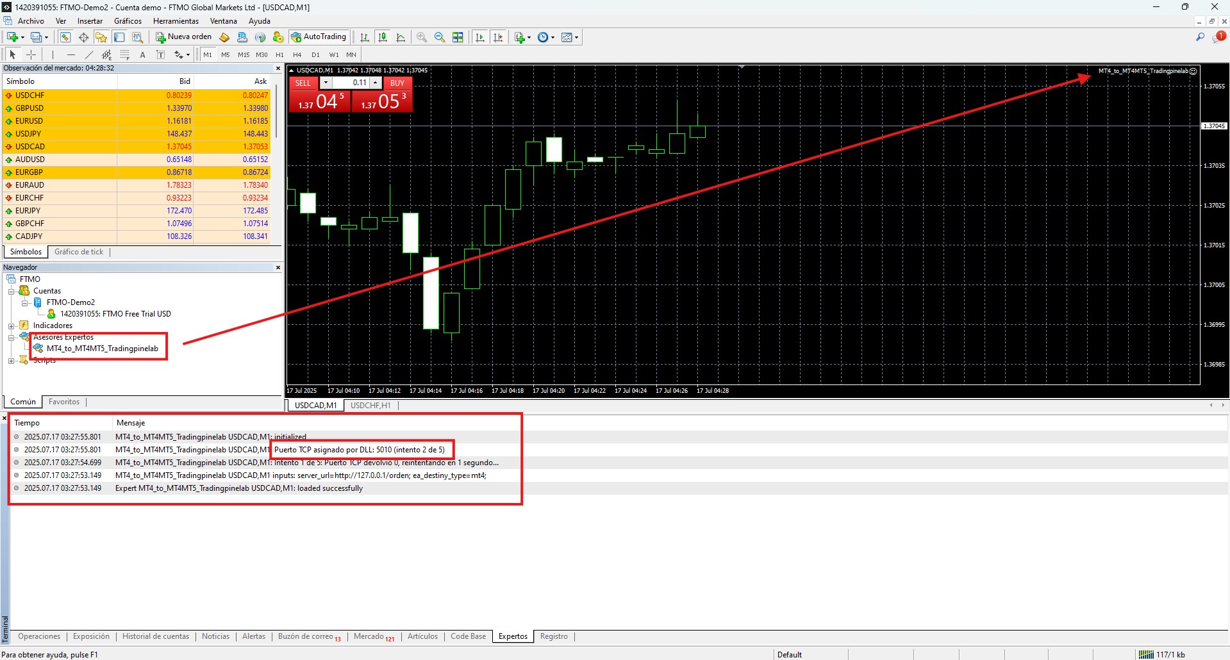The width and height of the screenshot is (1230, 660).
Task: Open the lot size dropdown arrow beside 0.11
Action: pos(326,83)
